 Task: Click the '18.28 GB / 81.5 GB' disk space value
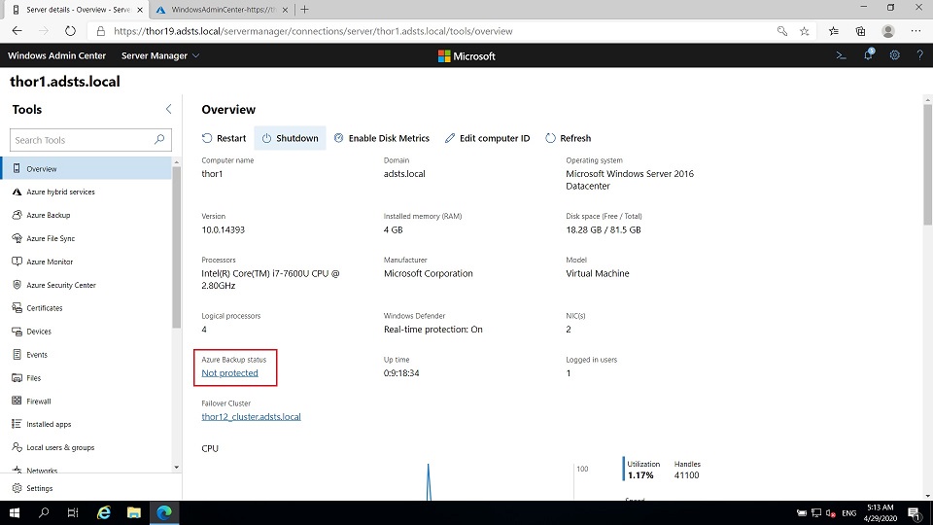[604, 229]
